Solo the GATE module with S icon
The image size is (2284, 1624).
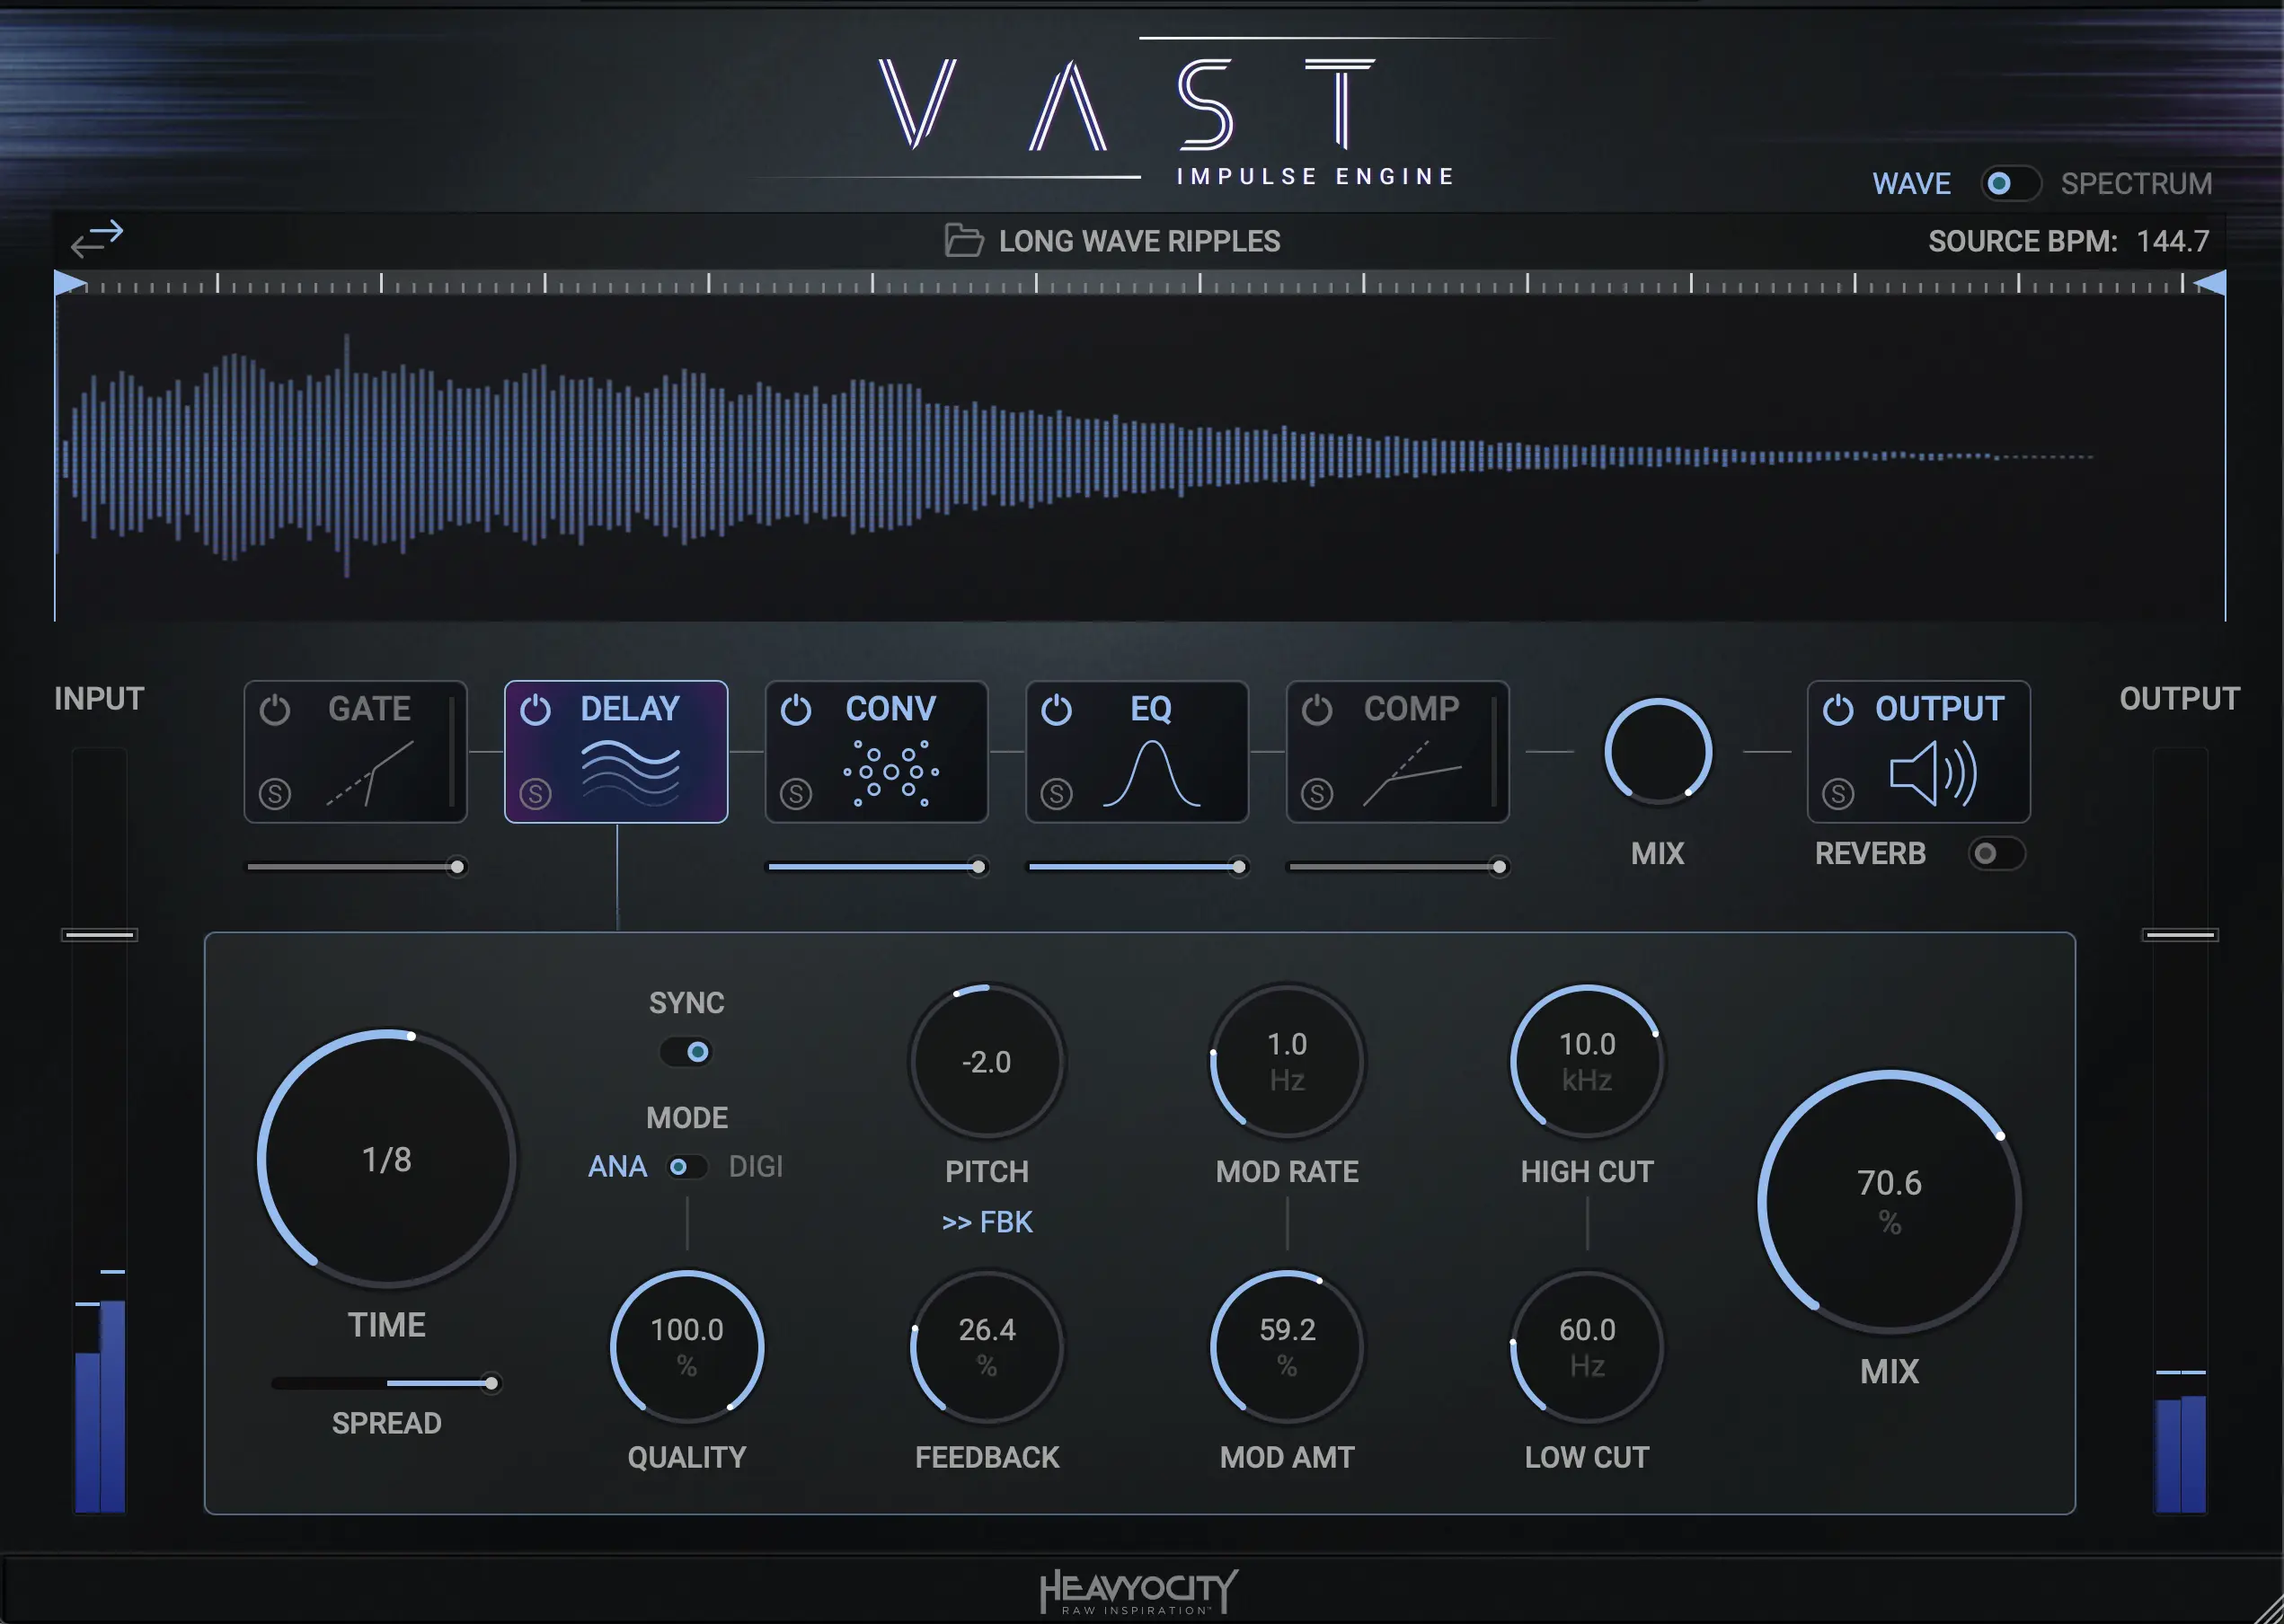275,794
